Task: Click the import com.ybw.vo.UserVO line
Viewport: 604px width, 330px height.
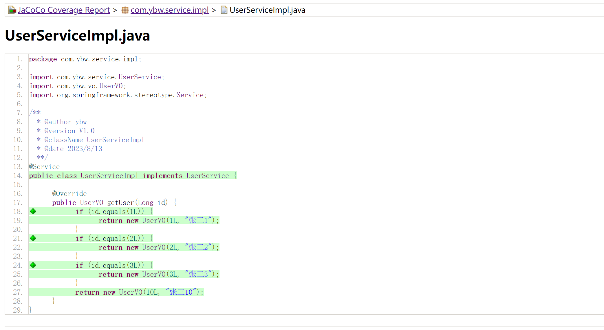Action: click(x=77, y=86)
